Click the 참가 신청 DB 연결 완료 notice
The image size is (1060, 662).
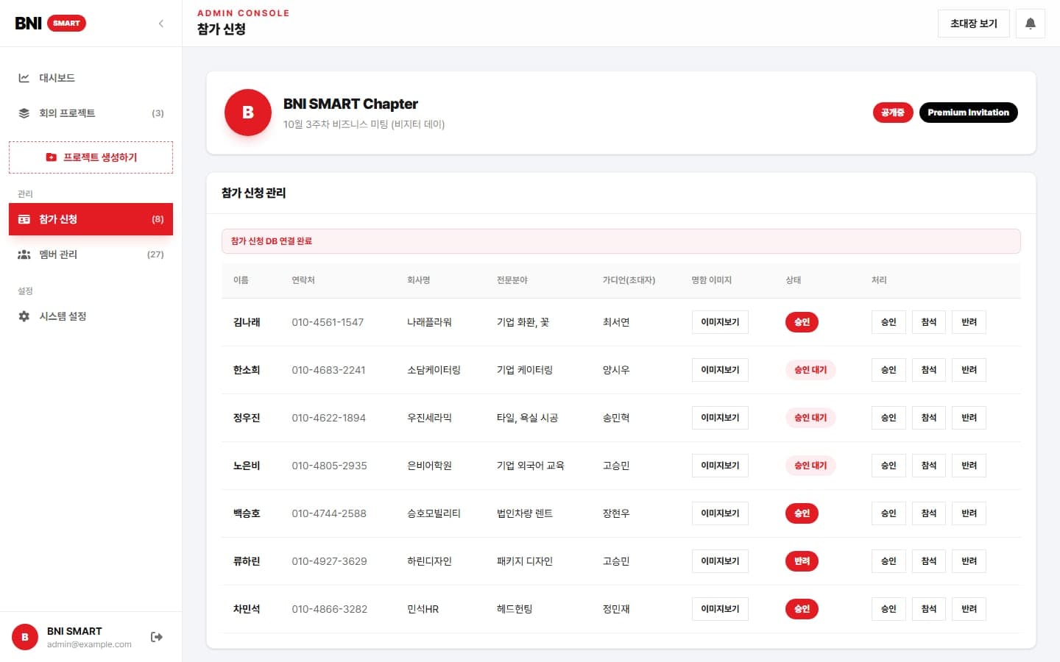click(621, 241)
